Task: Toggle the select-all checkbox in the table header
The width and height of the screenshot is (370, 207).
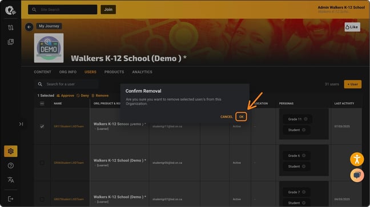Action: 42,103
